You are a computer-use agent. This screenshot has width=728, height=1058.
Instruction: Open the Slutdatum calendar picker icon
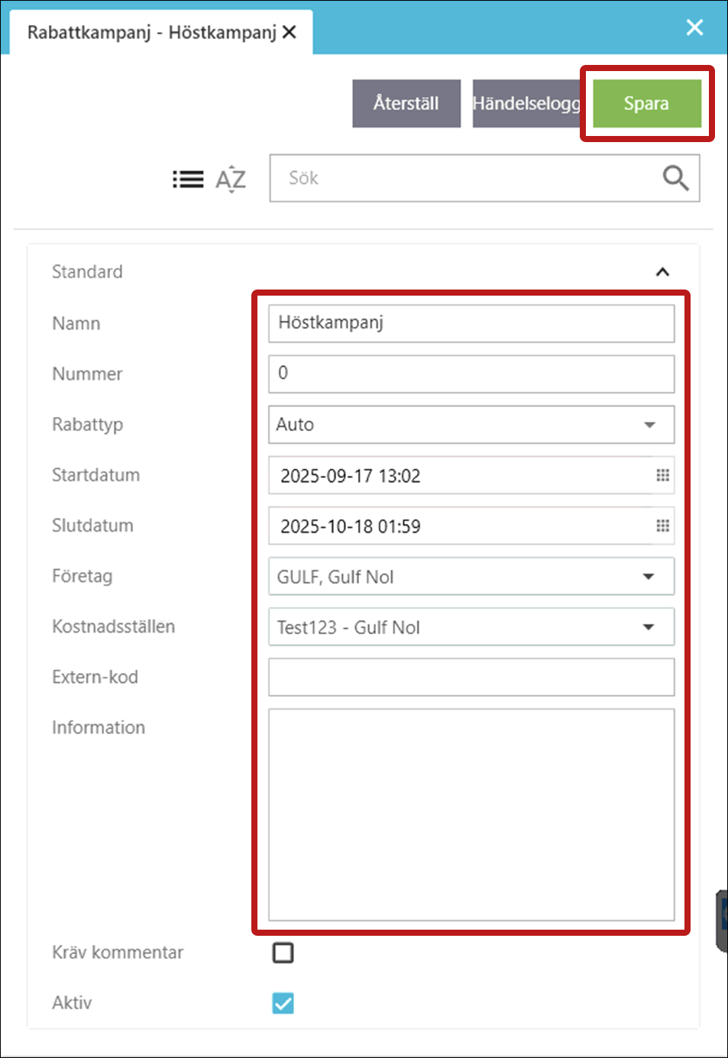point(662,526)
